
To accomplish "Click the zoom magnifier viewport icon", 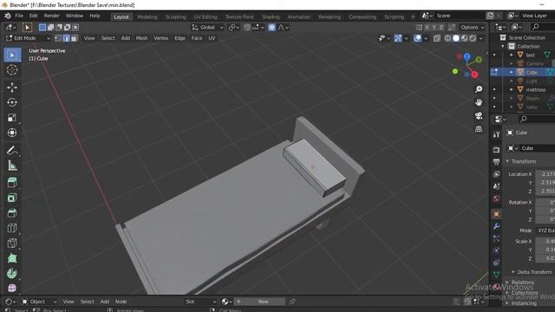I will (479, 89).
